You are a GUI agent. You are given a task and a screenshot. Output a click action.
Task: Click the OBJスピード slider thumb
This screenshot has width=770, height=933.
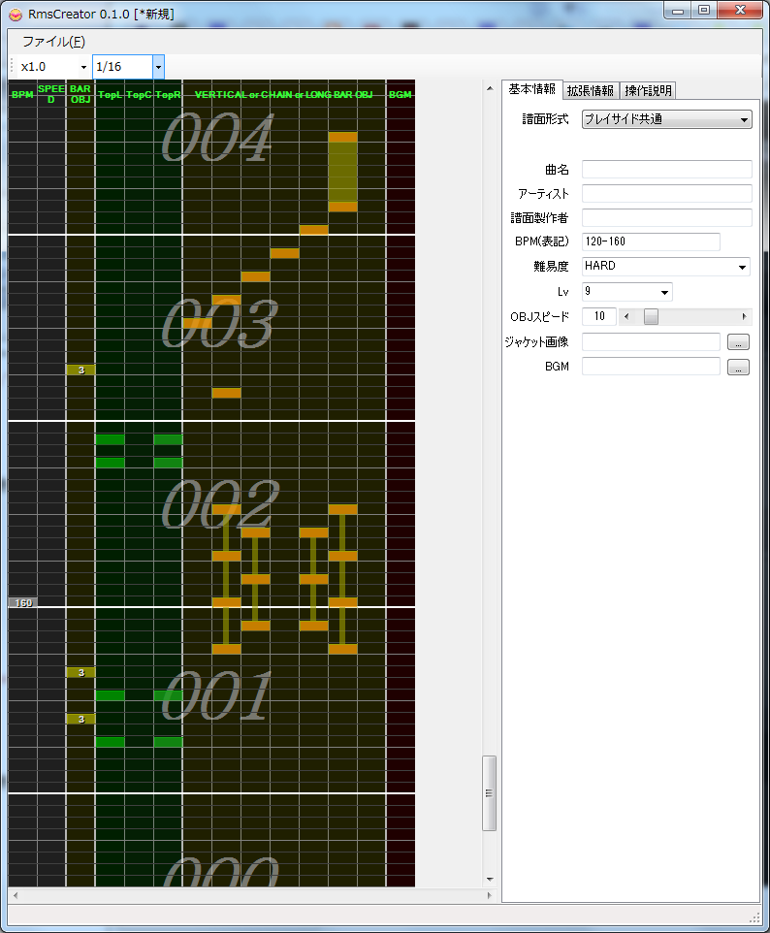[x=651, y=316]
